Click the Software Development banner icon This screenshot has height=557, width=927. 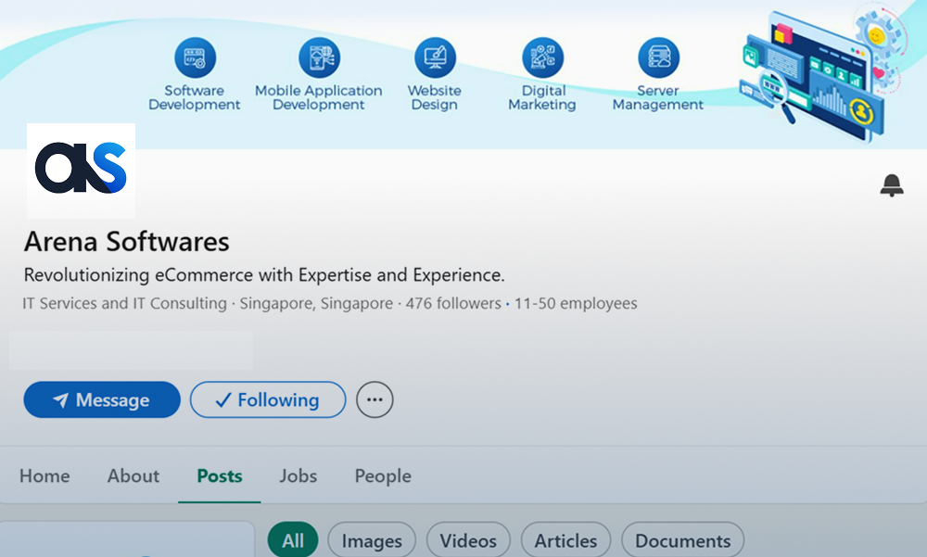tap(195, 57)
